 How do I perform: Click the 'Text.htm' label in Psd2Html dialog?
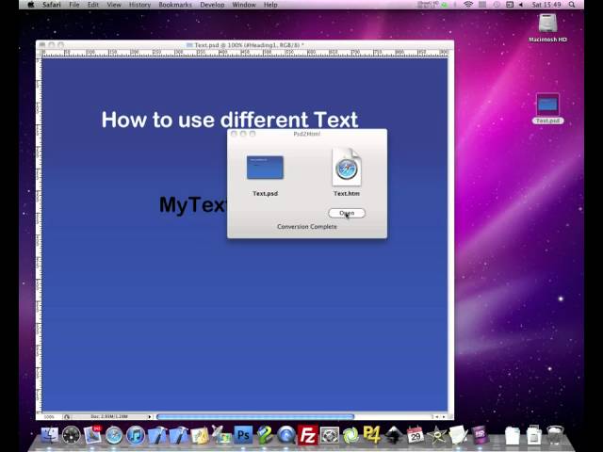(x=347, y=193)
